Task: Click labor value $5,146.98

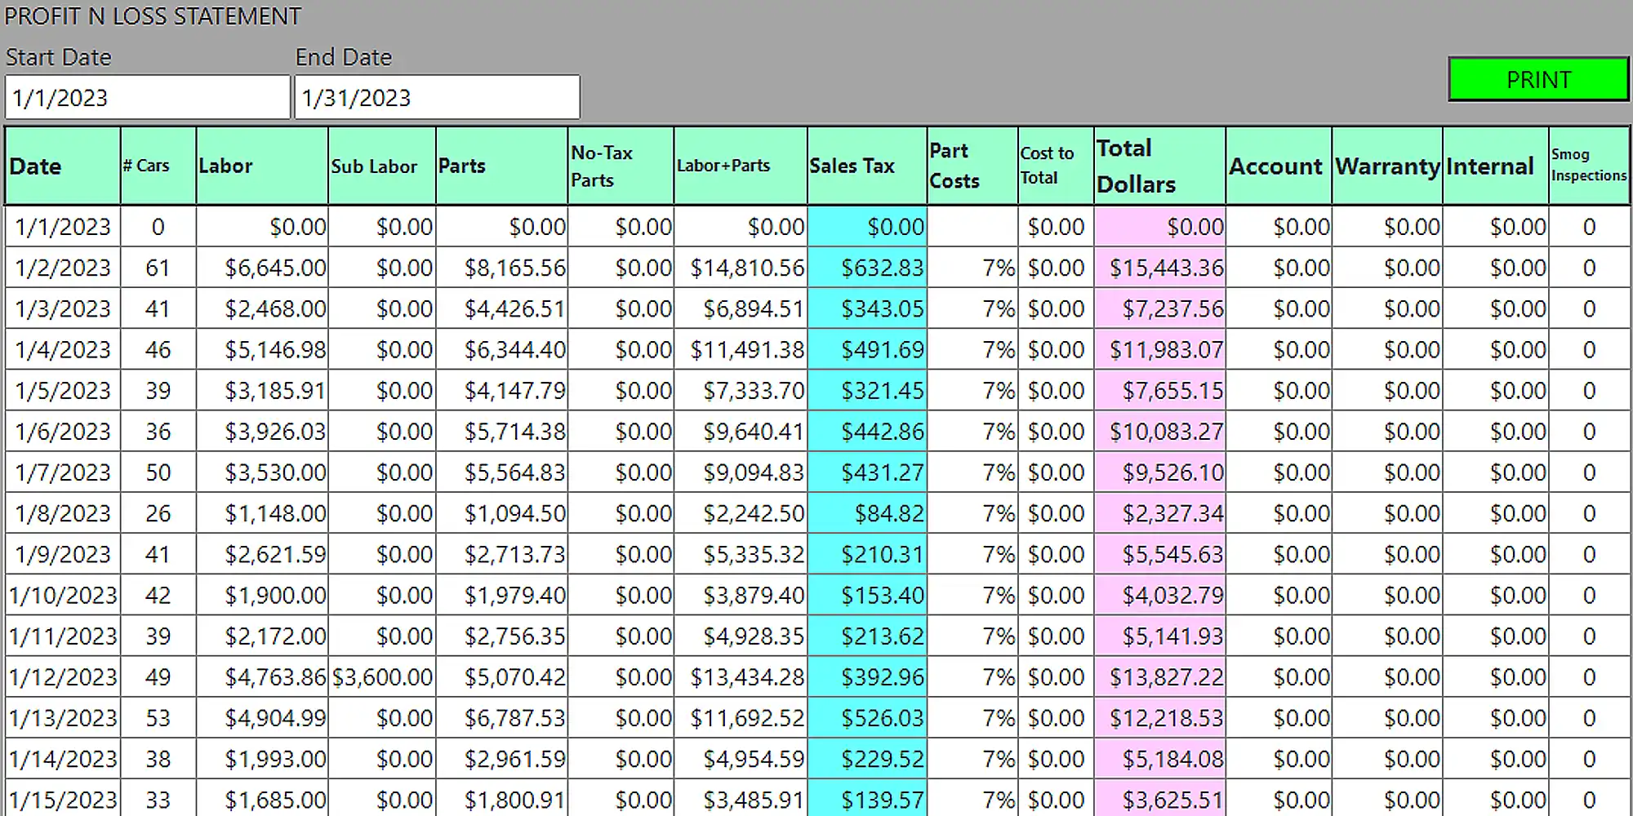Action: click(262, 349)
